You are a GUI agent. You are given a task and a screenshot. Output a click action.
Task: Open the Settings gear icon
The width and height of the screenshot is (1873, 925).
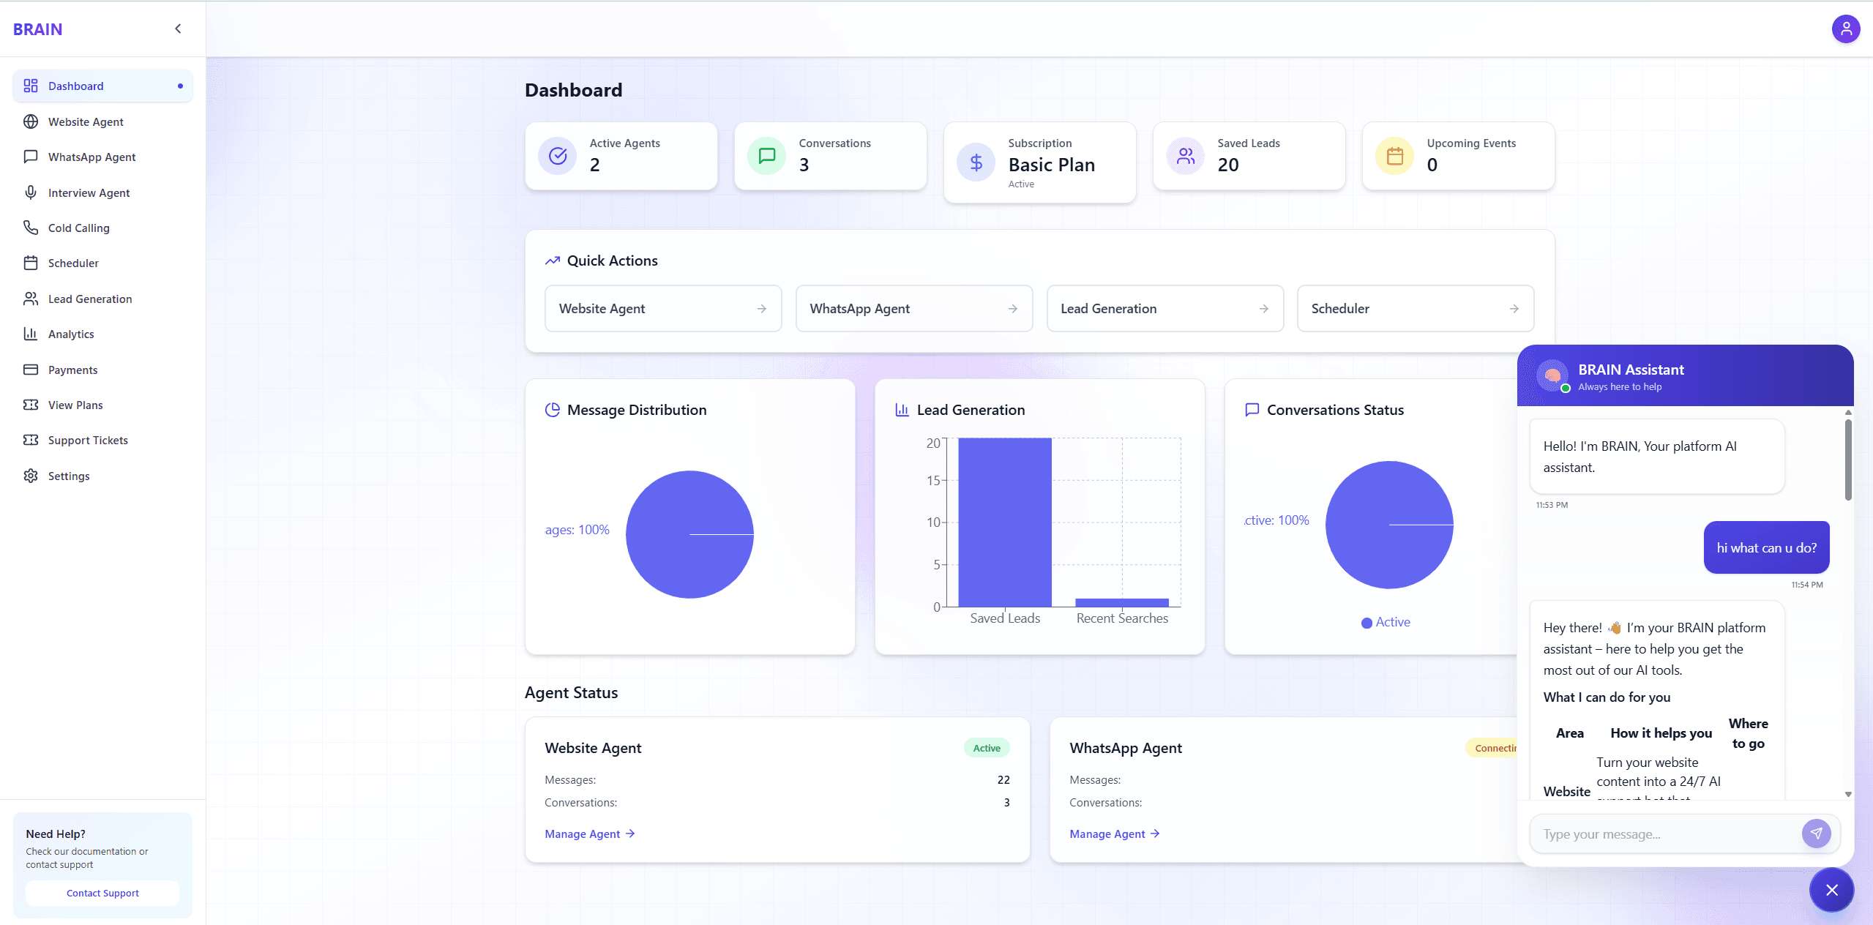pyautogui.click(x=31, y=475)
